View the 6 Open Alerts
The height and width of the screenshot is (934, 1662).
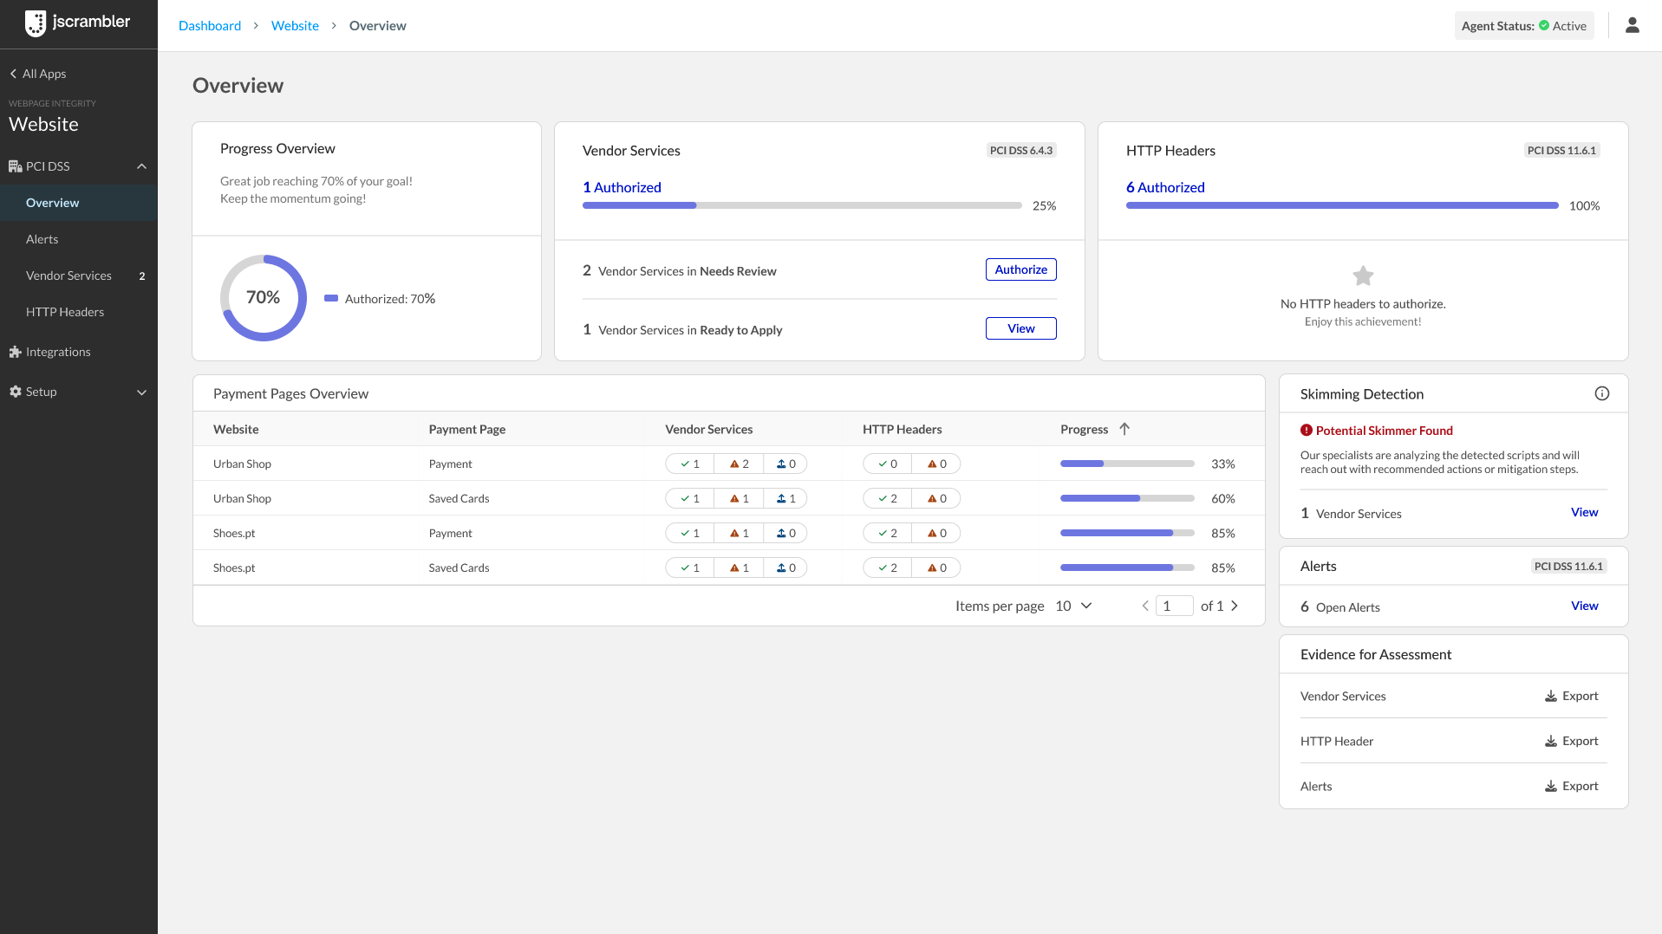pos(1584,606)
